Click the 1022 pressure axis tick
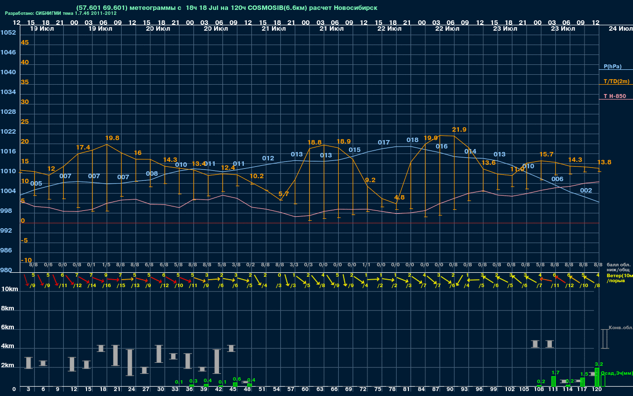633x396 pixels. pos(8,132)
